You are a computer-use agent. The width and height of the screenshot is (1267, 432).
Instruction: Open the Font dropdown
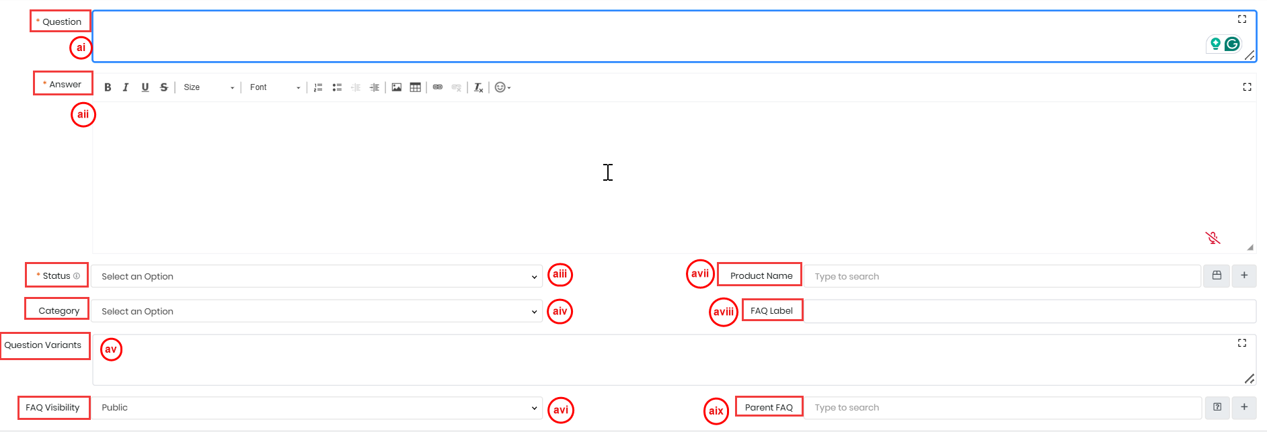274,87
